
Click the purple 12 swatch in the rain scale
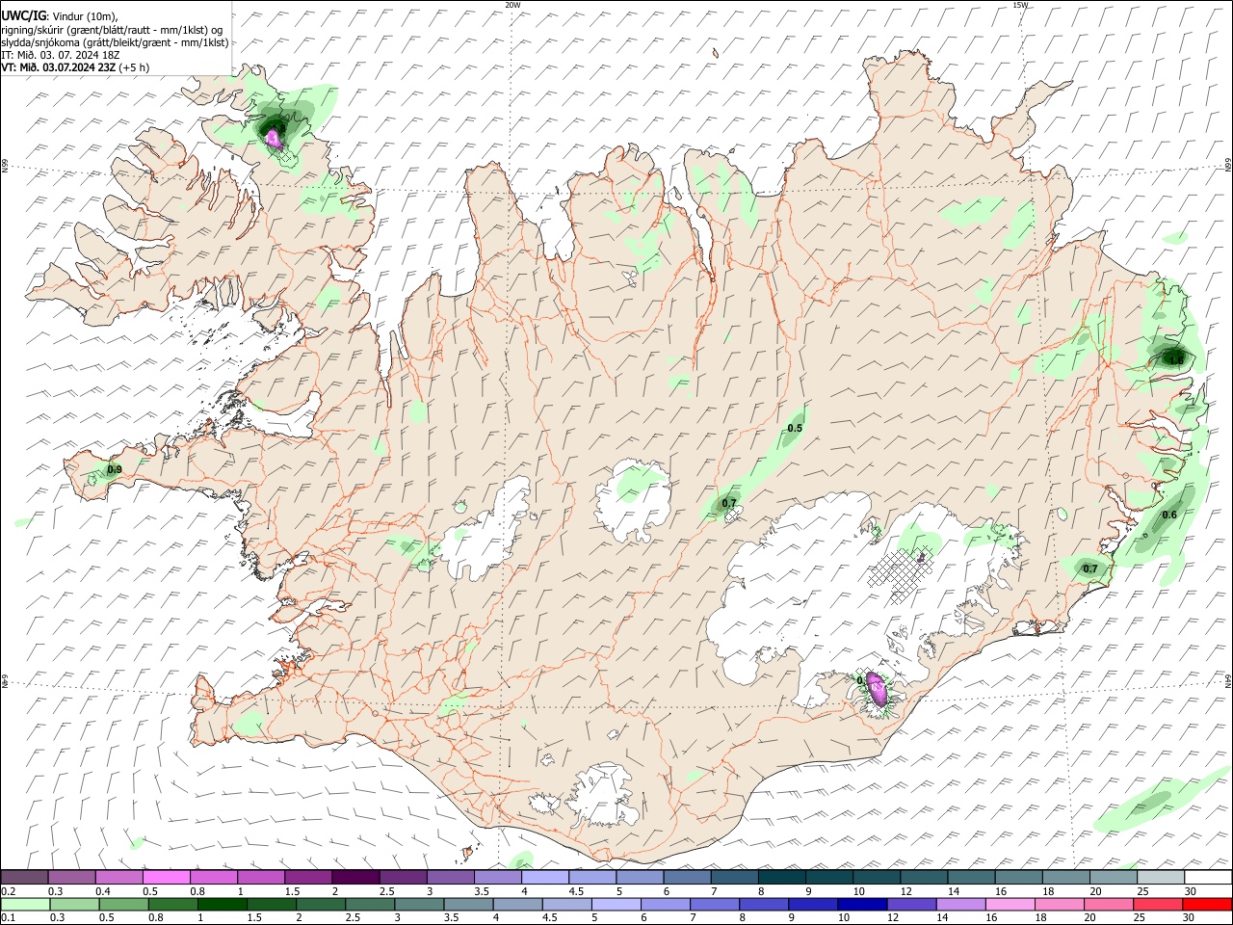pyautogui.click(x=911, y=905)
